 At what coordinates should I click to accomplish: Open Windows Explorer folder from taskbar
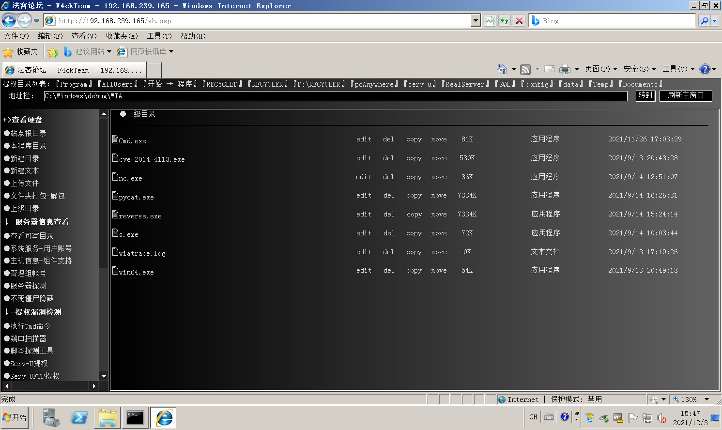click(x=108, y=418)
